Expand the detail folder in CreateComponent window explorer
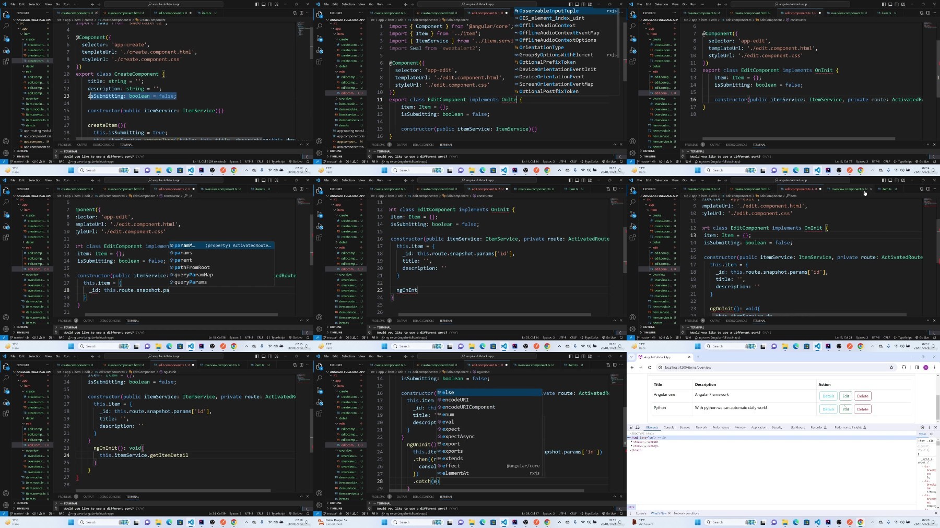 point(29,66)
